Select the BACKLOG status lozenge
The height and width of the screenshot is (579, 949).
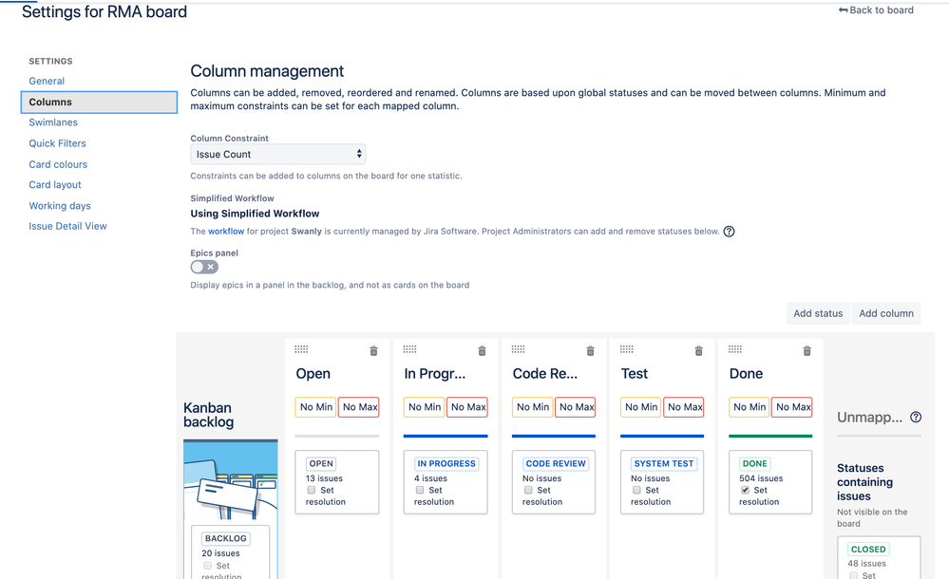point(226,538)
